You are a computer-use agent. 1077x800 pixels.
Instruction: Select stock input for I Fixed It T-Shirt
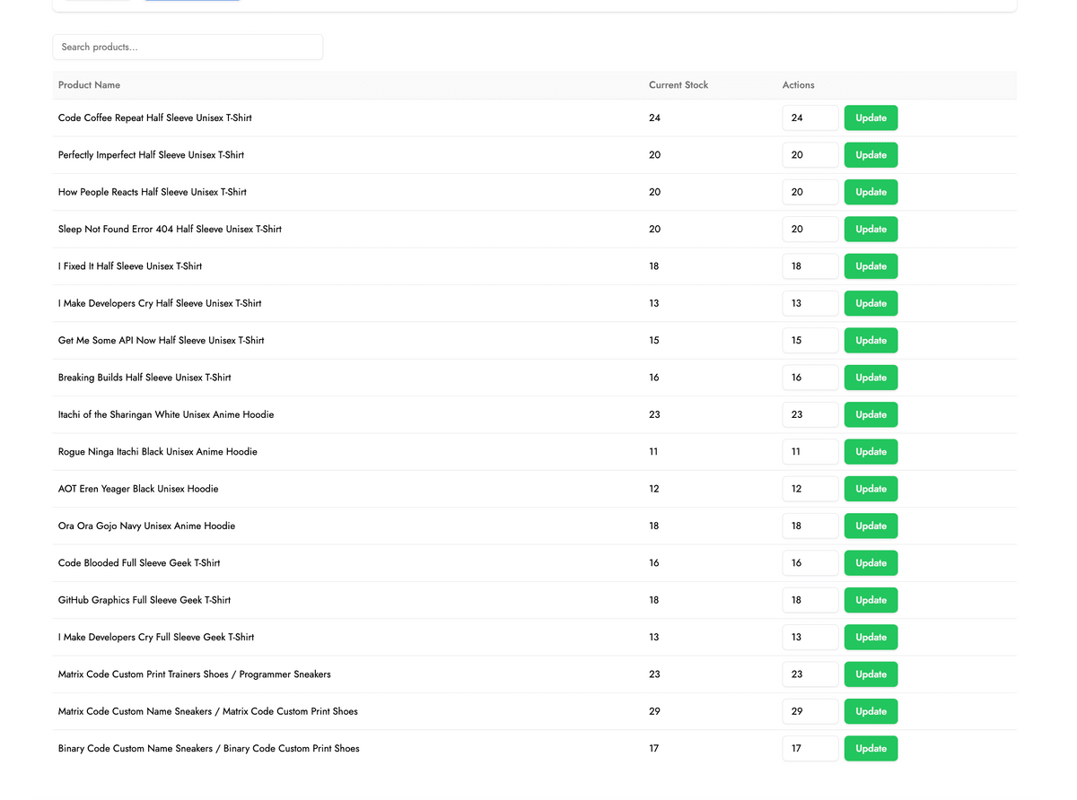pyautogui.click(x=810, y=266)
